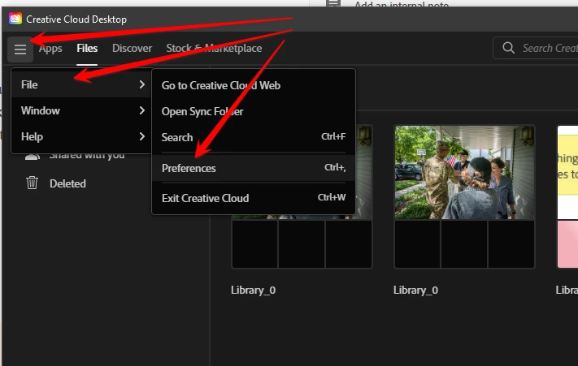The image size is (578, 366).
Task: Open the File menu entry
Action: [x=81, y=84]
